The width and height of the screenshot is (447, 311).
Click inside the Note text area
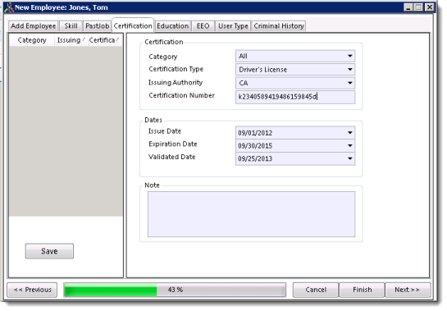click(251, 214)
